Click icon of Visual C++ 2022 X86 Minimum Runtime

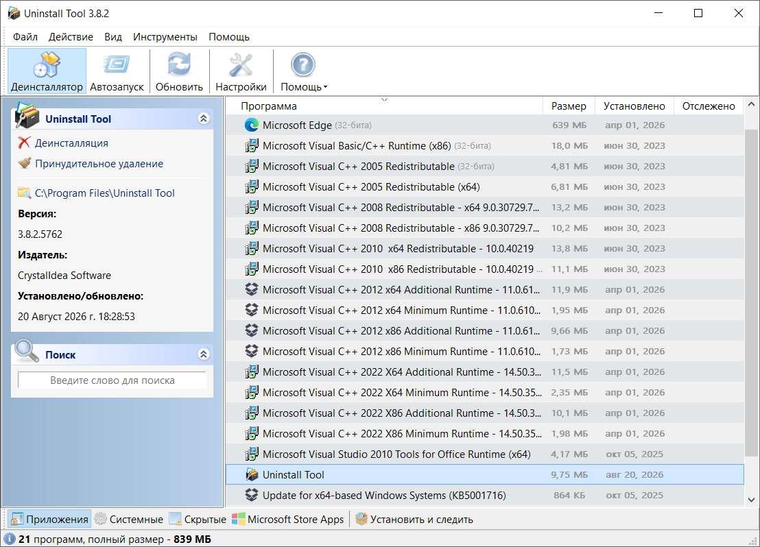[x=252, y=434]
